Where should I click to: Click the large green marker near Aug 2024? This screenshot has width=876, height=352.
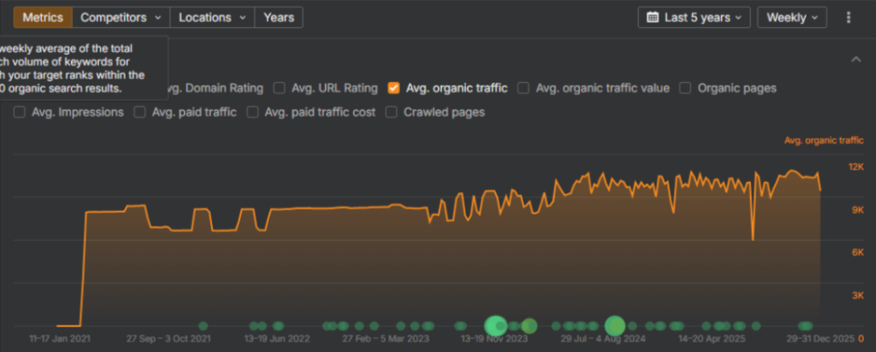(614, 326)
